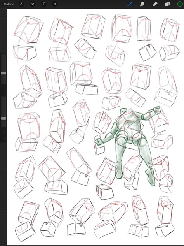184x246 pixels.
Task: Return to Galerie
Action: click(9, 4)
